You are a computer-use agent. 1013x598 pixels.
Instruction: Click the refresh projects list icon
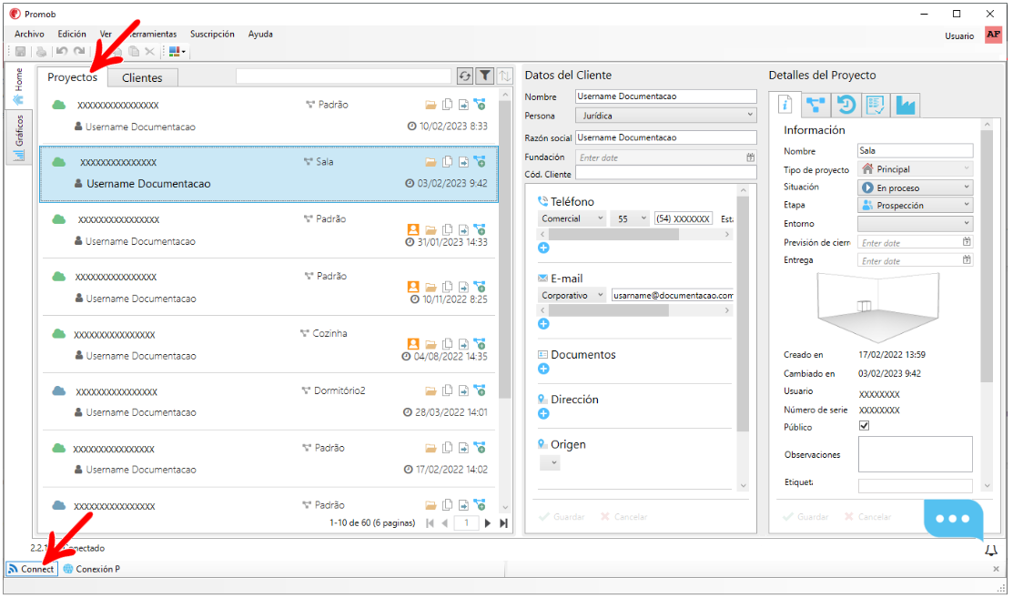pyautogui.click(x=465, y=76)
